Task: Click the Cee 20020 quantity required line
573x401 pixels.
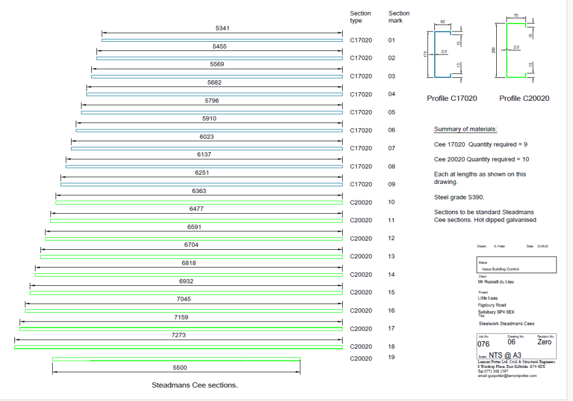Action: pos(481,159)
